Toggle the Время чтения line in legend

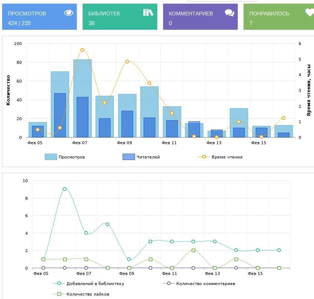[227, 157]
